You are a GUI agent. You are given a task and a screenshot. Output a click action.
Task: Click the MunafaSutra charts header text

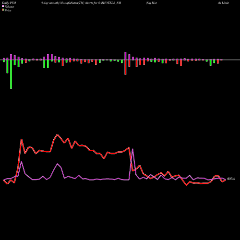81,3
